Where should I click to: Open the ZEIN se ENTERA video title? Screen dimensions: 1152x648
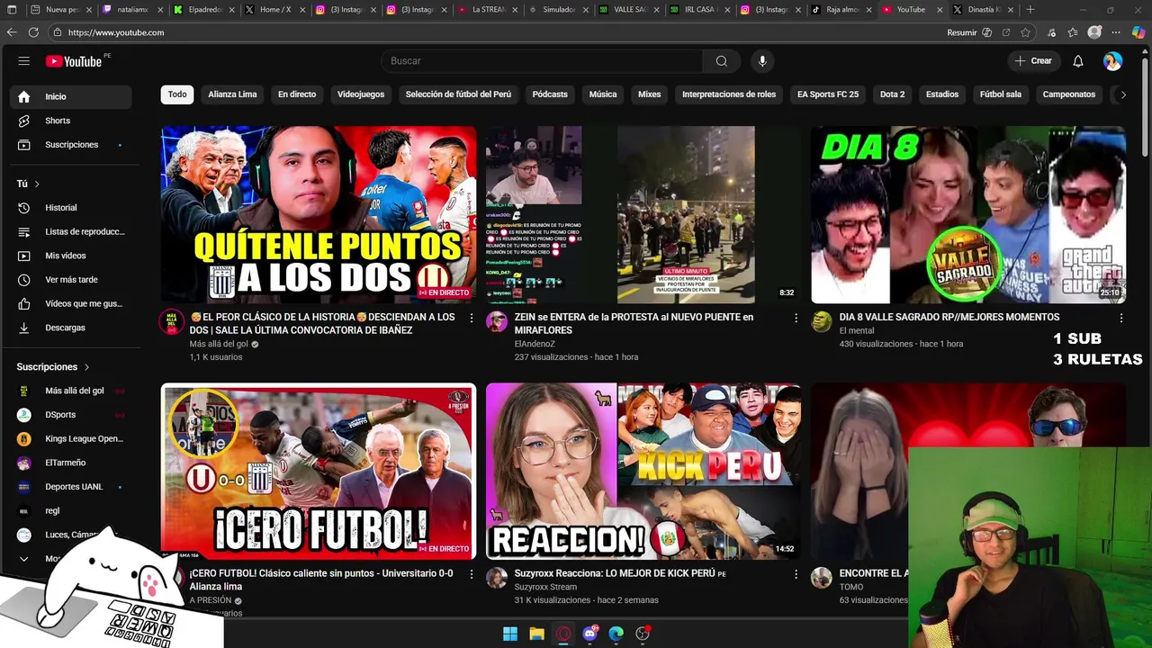coord(634,323)
